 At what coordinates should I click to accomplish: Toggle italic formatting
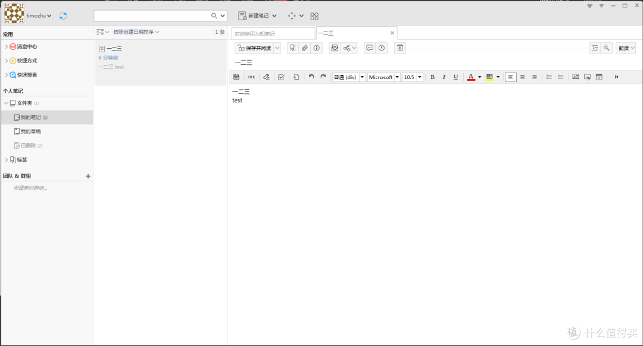444,77
